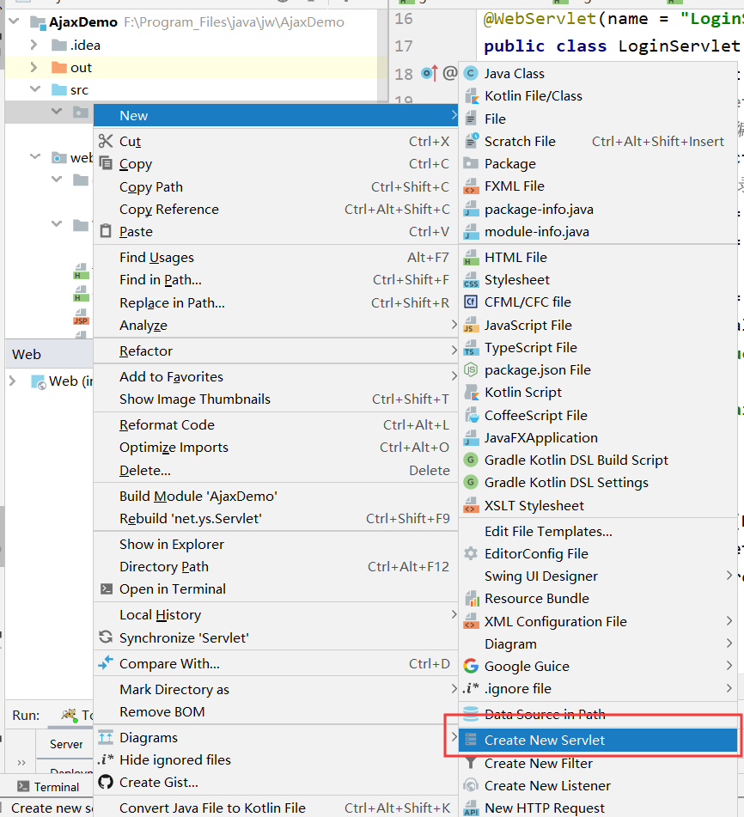The height and width of the screenshot is (817, 744).
Task: Click the Resource Bundle icon
Action: click(x=471, y=599)
